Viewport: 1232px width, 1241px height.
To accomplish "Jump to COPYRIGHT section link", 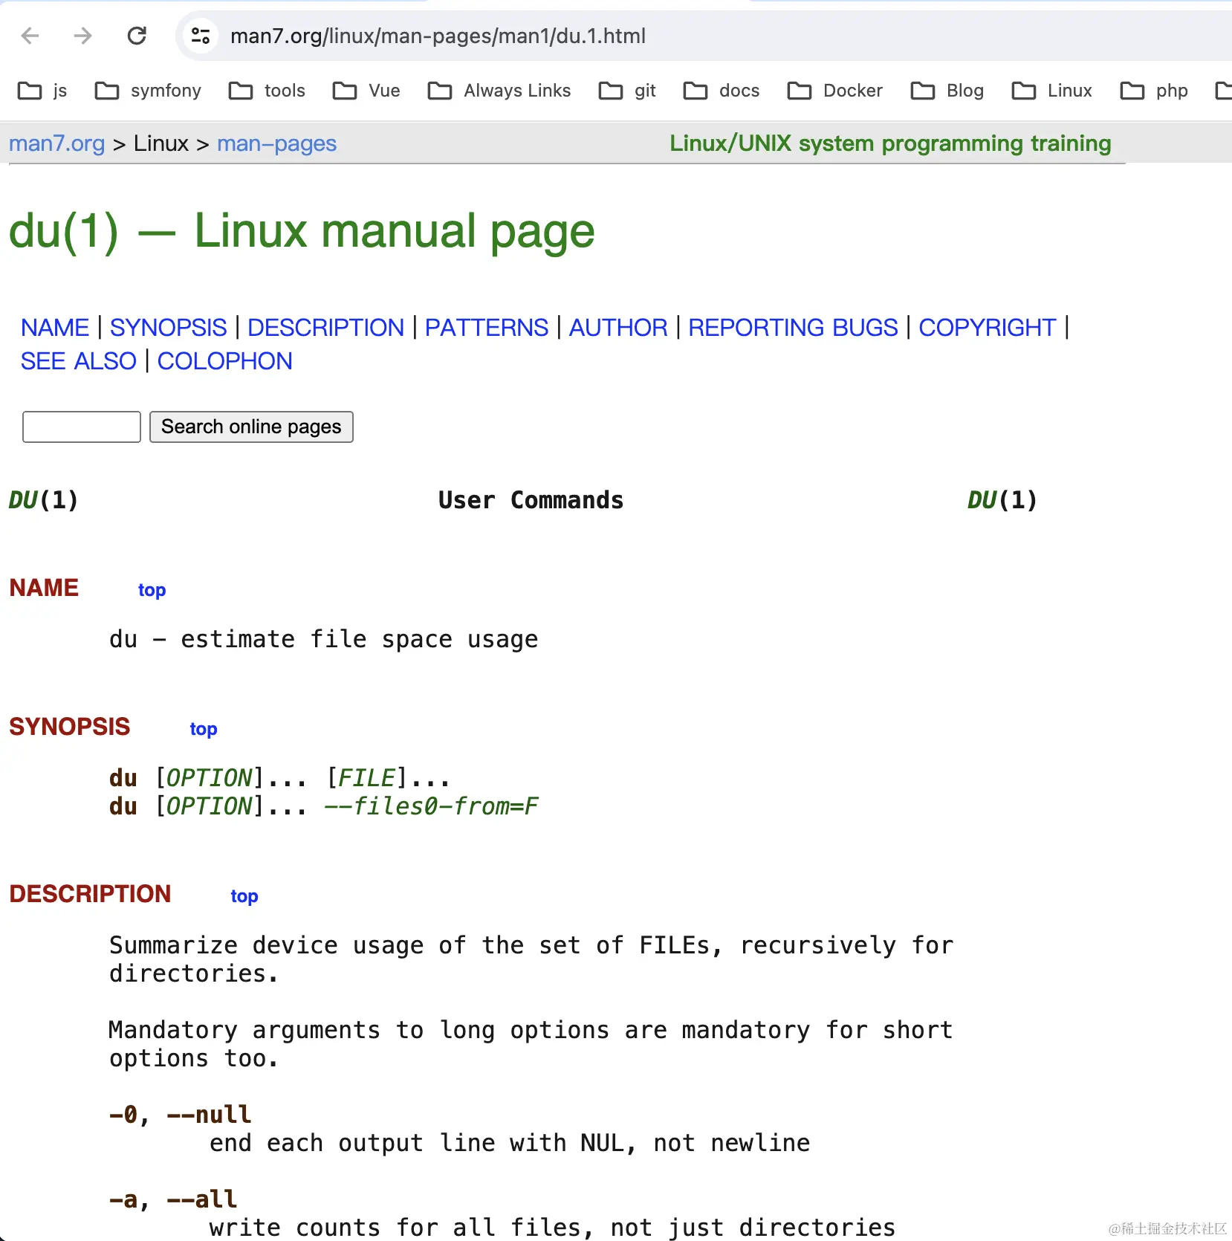I will tap(987, 328).
